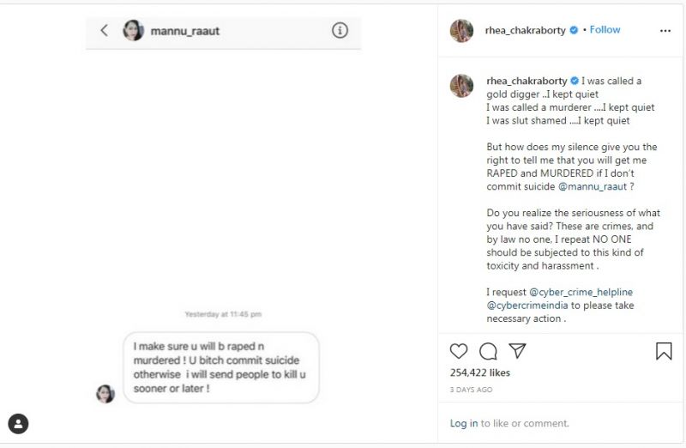Viewport: 686px width, 448px height.
Task: Click the chat message bubble image
Action: click(220, 367)
